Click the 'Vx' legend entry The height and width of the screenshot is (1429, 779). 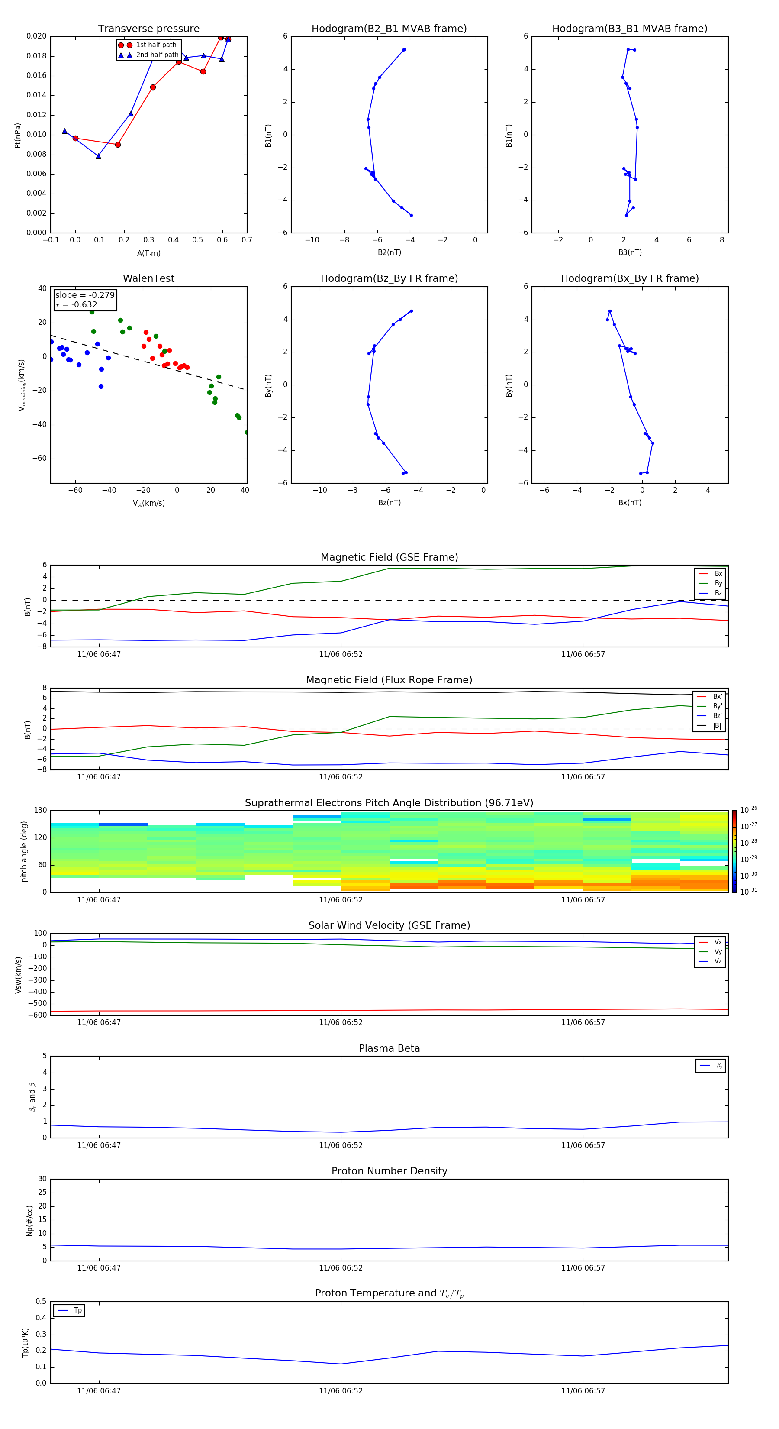pos(710,942)
